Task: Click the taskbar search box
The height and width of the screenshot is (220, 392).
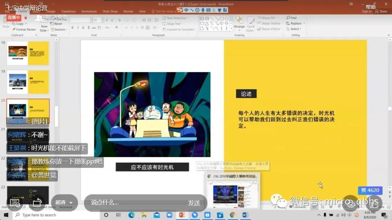Action: click(x=56, y=215)
